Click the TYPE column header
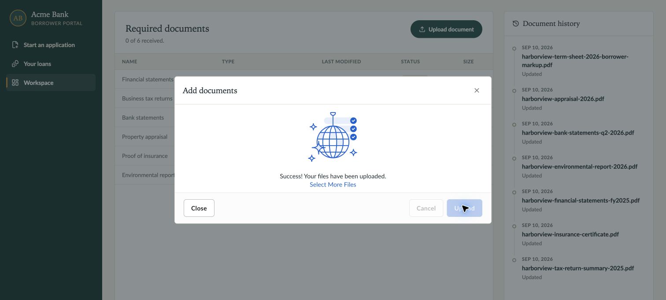666x300 pixels. coord(228,62)
